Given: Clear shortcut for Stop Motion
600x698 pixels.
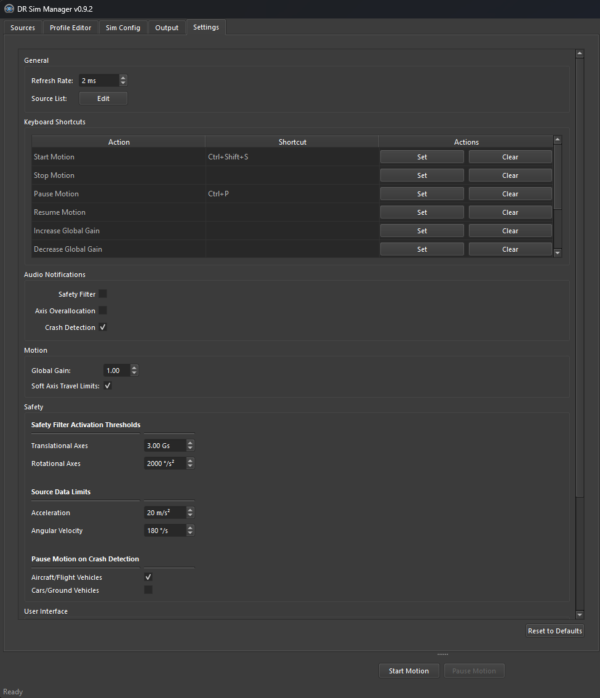Looking at the screenshot, I should point(510,175).
